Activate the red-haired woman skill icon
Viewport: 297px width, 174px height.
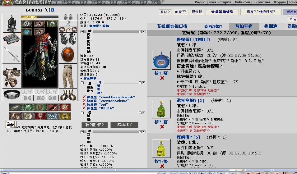[x=53, y=108]
